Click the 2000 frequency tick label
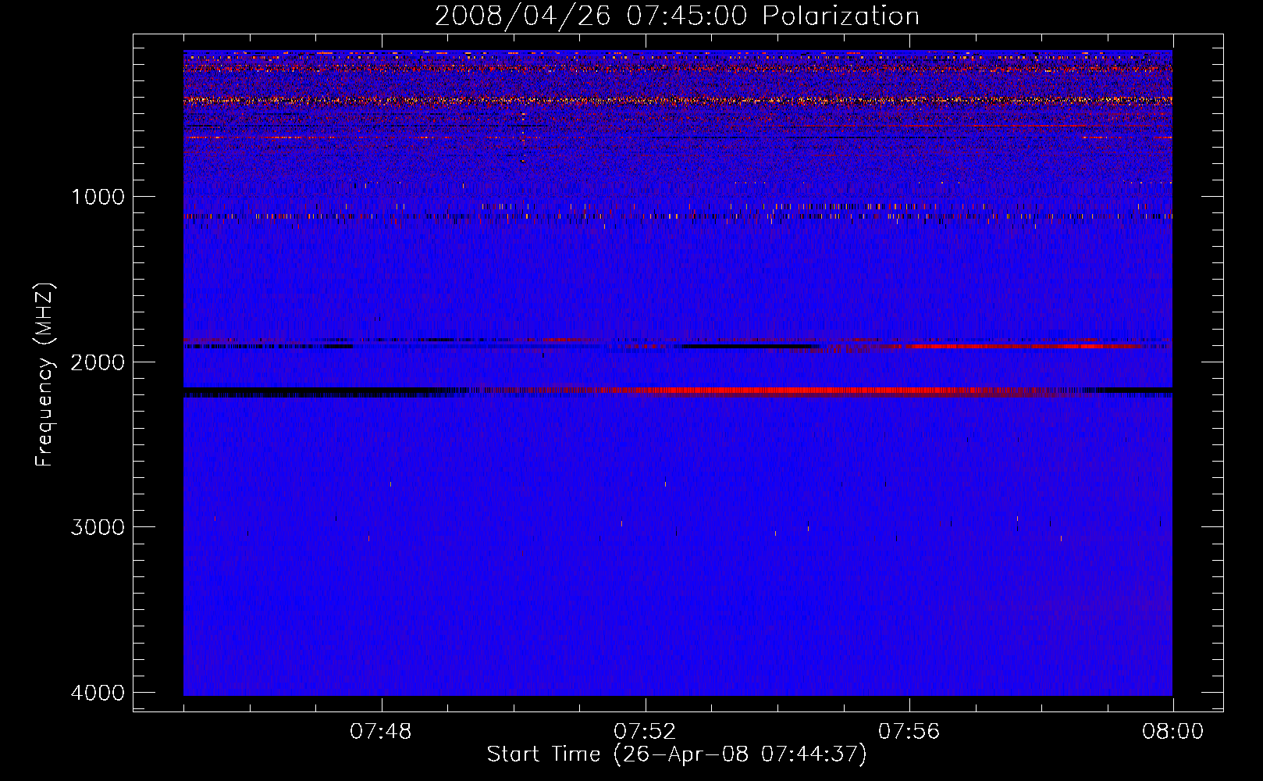This screenshot has height=781, width=1263. coord(98,362)
